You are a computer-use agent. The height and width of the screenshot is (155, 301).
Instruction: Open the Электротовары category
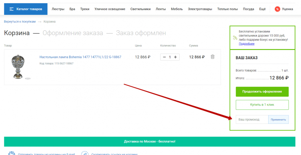[200, 9]
